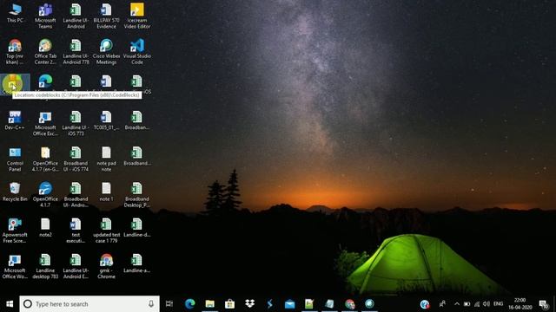
Task: Open the network status tray icon
Action: click(477, 304)
